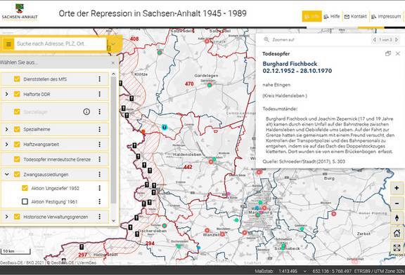Expand Historische Verwaltungsgrenzen layer group
Viewport: 405px width, 275px height.
pos(7,217)
